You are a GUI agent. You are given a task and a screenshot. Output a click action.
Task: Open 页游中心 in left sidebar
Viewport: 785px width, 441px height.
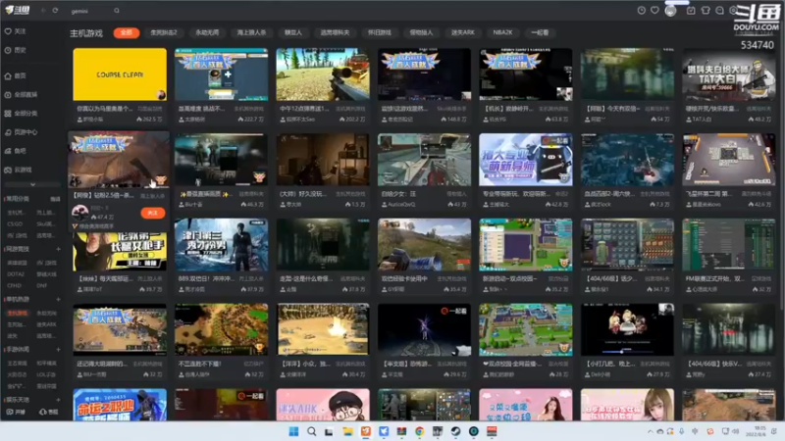[21, 132]
